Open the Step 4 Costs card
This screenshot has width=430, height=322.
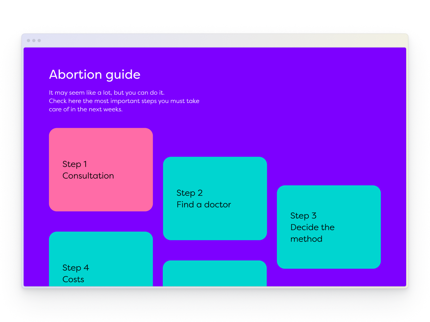click(101, 259)
